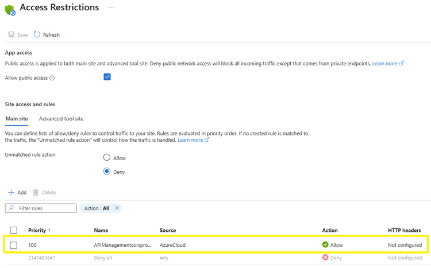Open the ellipsis more options menu
The image size is (431, 268).
coord(111,7)
